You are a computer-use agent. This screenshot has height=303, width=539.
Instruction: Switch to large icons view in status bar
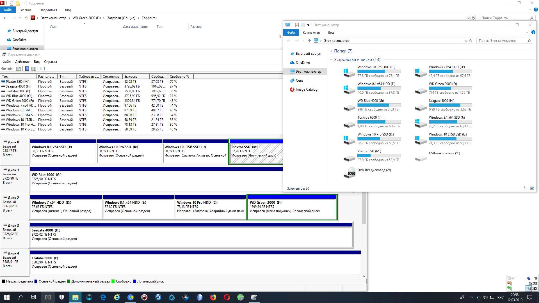[532, 189]
